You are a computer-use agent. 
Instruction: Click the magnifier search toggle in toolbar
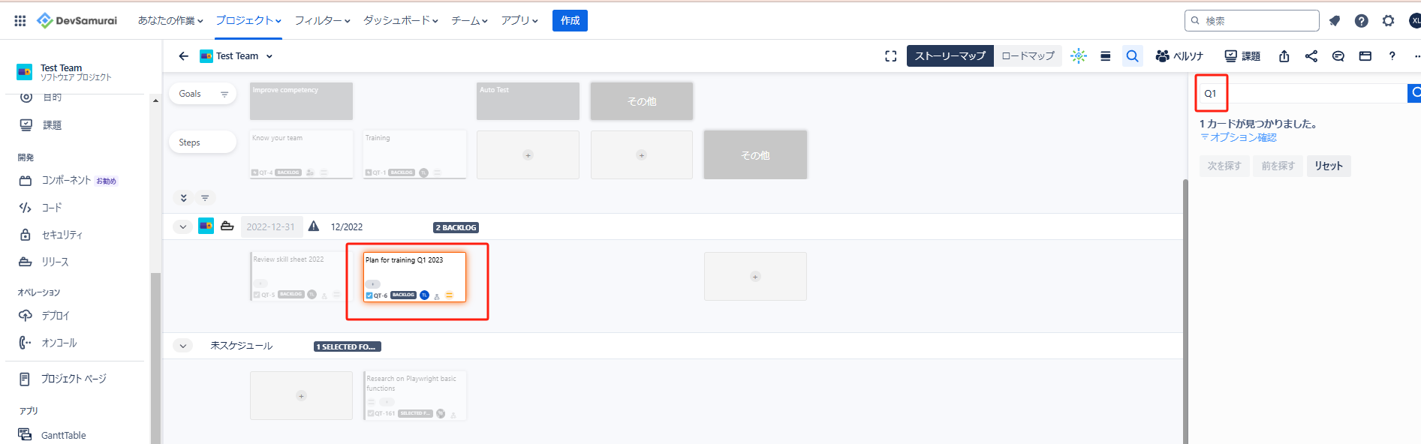(1133, 56)
